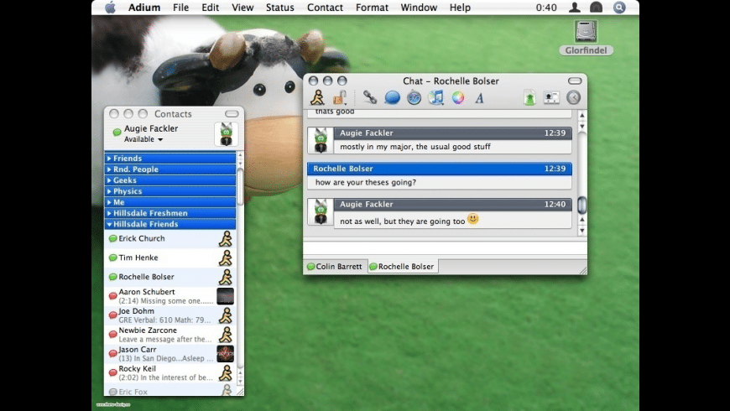730x411 pixels.
Task: Click the blue speech bubble toolbar icon
Action: click(x=392, y=98)
